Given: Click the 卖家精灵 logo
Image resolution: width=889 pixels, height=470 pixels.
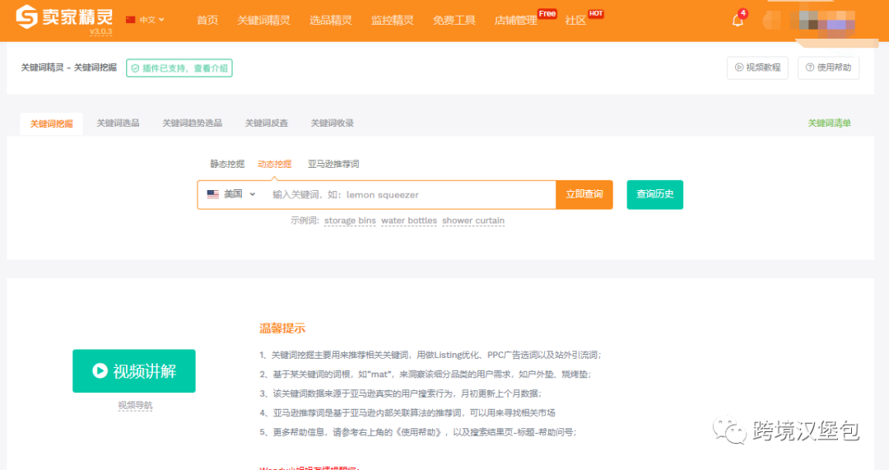Looking at the screenshot, I should pyautogui.click(x=64, y=16).
